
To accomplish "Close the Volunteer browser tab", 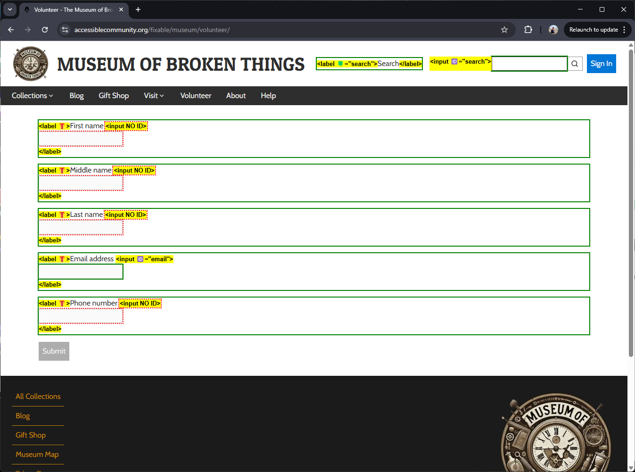I will [121, 9].
